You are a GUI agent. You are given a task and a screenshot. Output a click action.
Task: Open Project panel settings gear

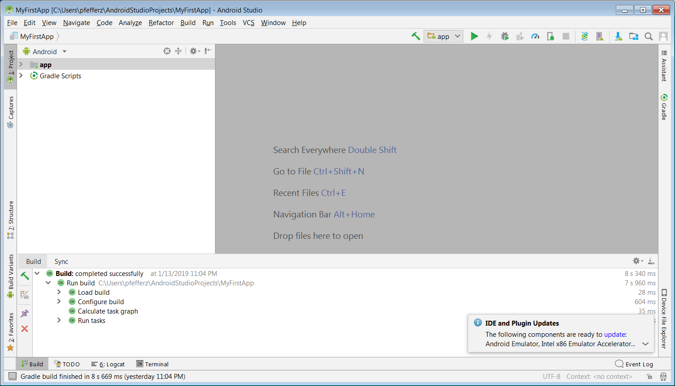point(194,51)
